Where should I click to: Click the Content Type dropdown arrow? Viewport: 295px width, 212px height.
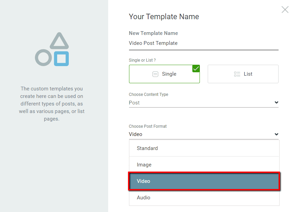[x=277, y=102]
